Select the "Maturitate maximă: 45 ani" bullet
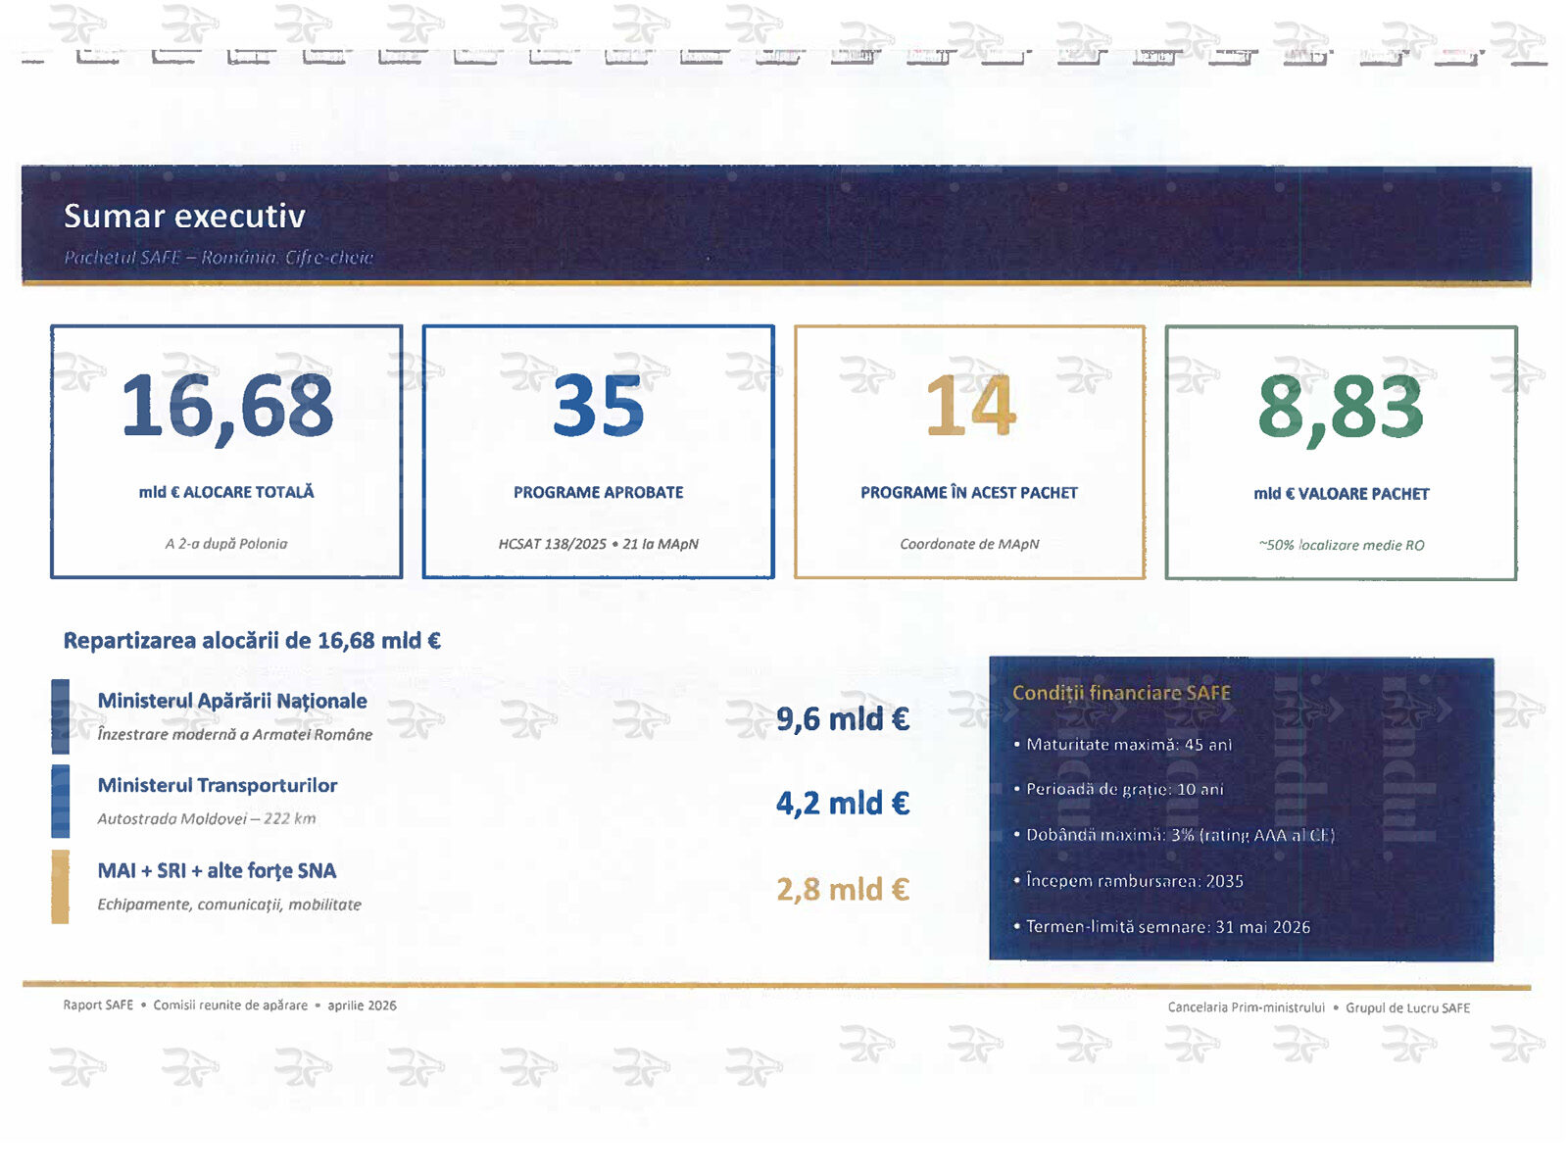Screen dimensions: 1568x1176 [1129, 745]
